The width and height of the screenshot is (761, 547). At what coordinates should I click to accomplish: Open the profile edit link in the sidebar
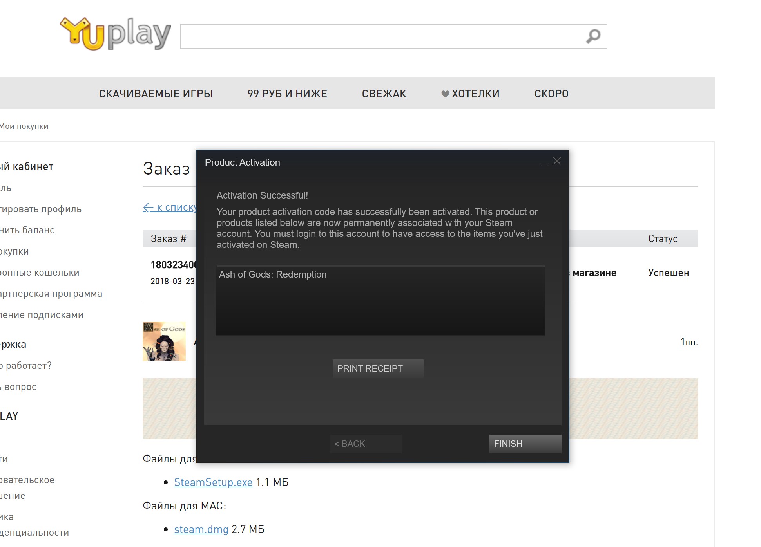click(x=41, y=209)
